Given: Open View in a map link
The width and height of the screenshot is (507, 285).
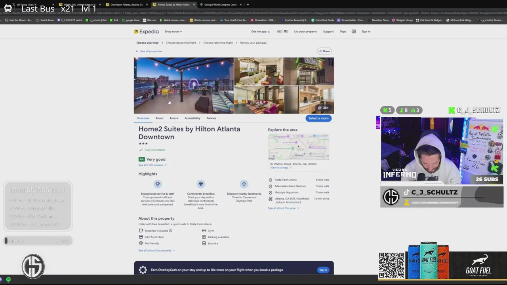Looking at the screenshot, I should tap(281, 167).
